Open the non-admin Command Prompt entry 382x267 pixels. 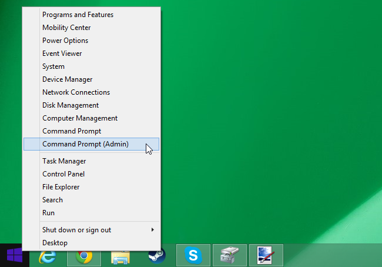91,131
